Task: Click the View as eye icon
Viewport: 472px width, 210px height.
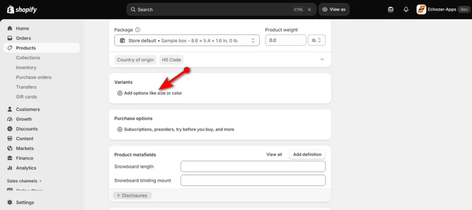Action: [x=324, y=10]
